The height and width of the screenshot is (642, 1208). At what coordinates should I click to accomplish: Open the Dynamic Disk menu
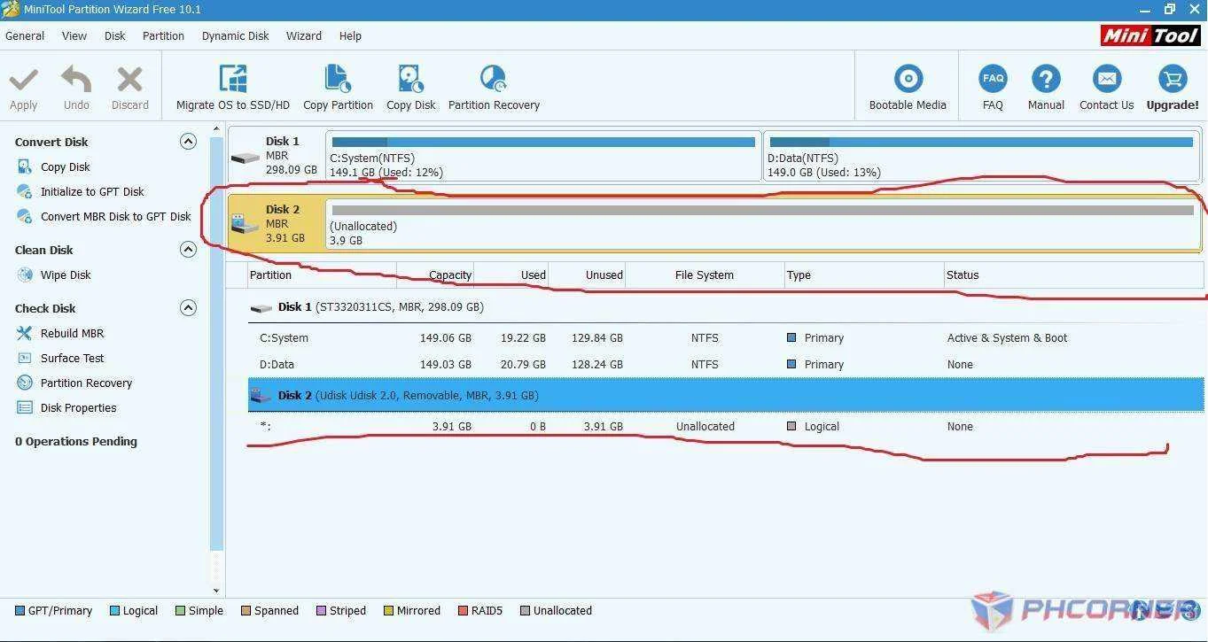(235, 35)
